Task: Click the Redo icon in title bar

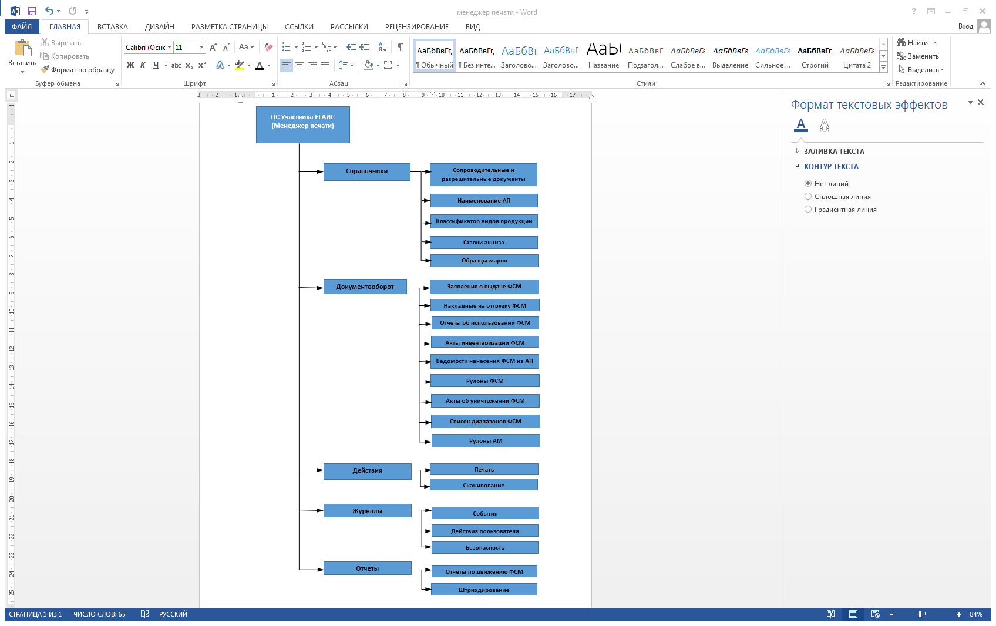Action: coord(72,11)
